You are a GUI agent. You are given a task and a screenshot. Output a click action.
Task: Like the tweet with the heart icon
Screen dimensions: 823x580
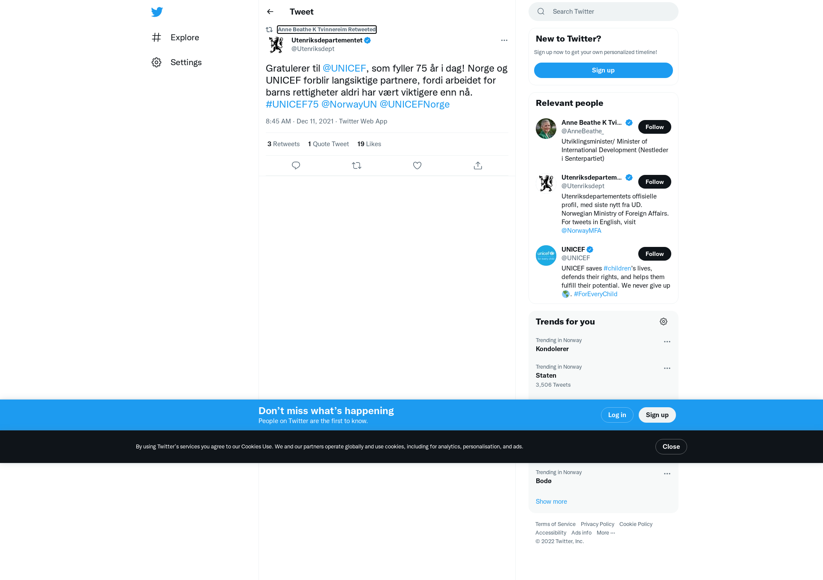(x=417, y=165)
